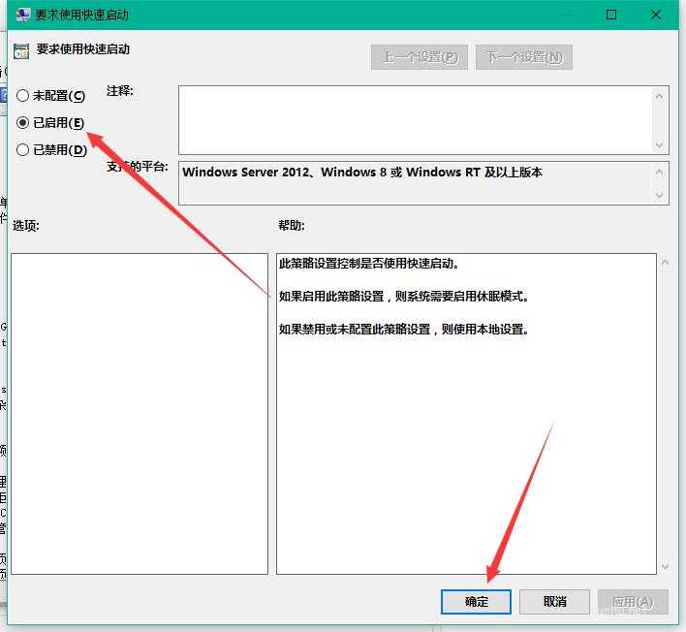Click the help pane scroll up arrow
The width and height of the screenshot is (686, 632).
(x=665, y=263)
